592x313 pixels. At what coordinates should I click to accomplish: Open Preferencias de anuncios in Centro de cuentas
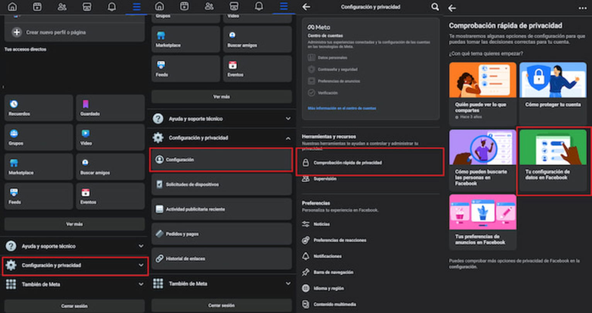coord(334,81)
